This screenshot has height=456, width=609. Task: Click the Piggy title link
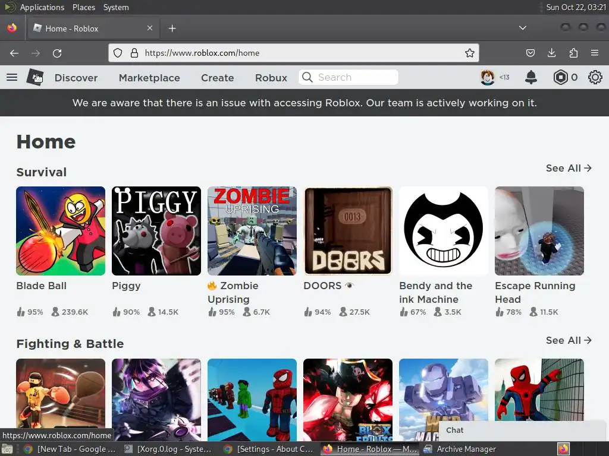coord(126,286)
